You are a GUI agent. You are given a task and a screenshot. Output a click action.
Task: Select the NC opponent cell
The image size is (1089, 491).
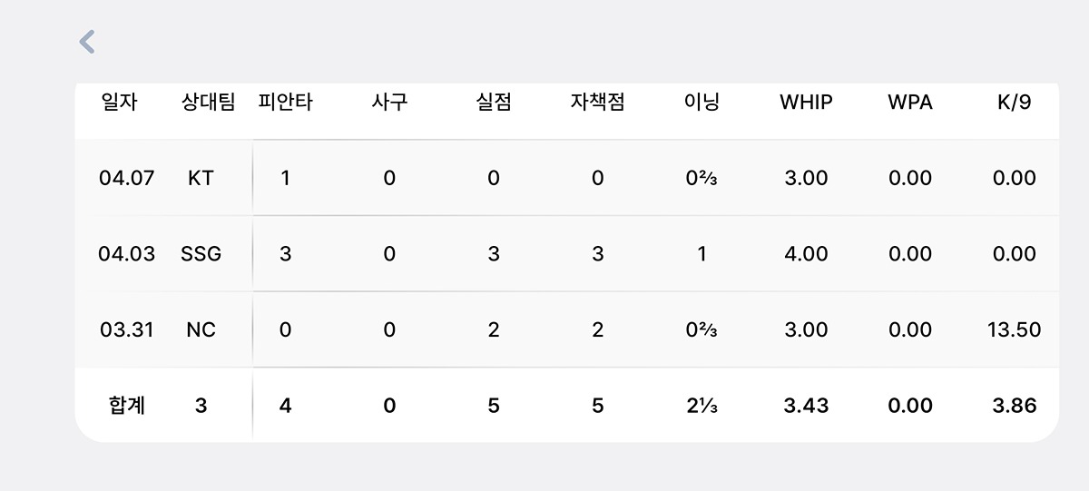click(201, 329)
